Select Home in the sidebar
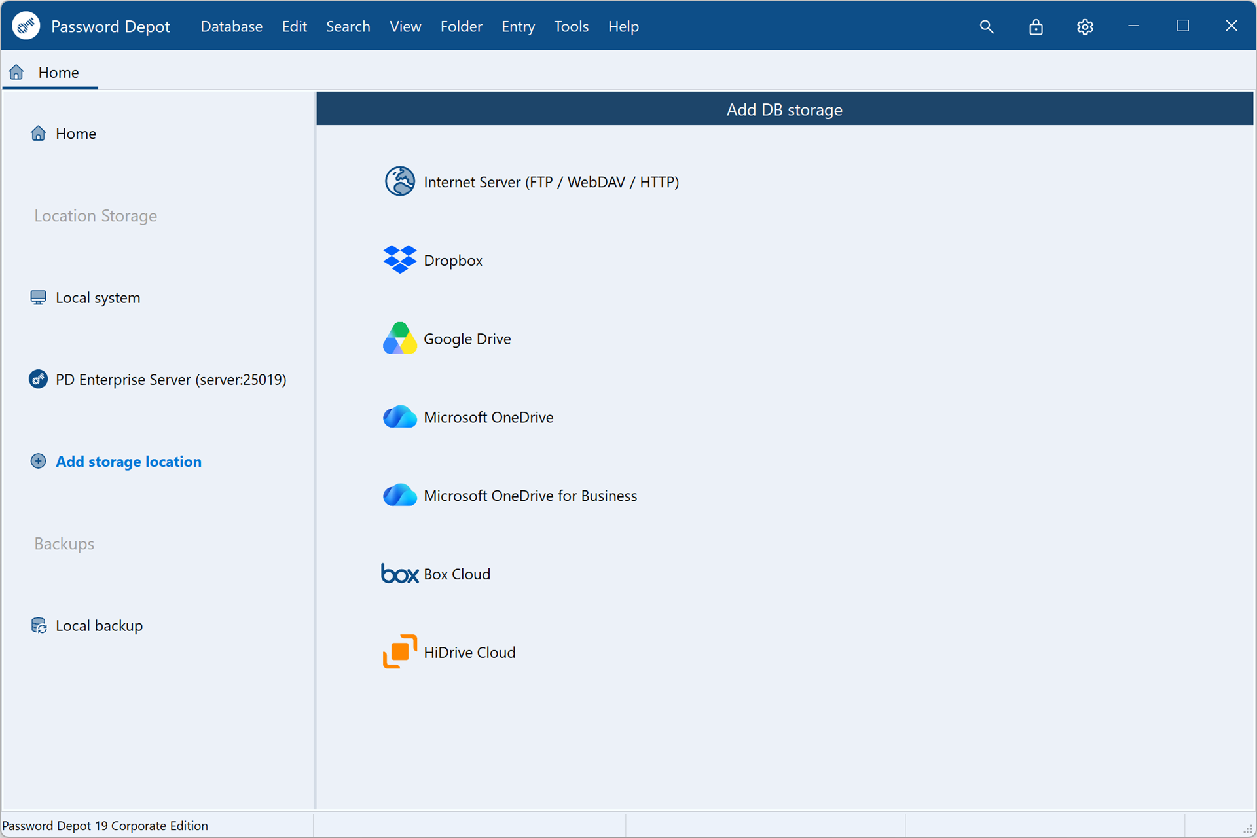1257x838 pixels. pyautogui.click(x=76, y=134)
